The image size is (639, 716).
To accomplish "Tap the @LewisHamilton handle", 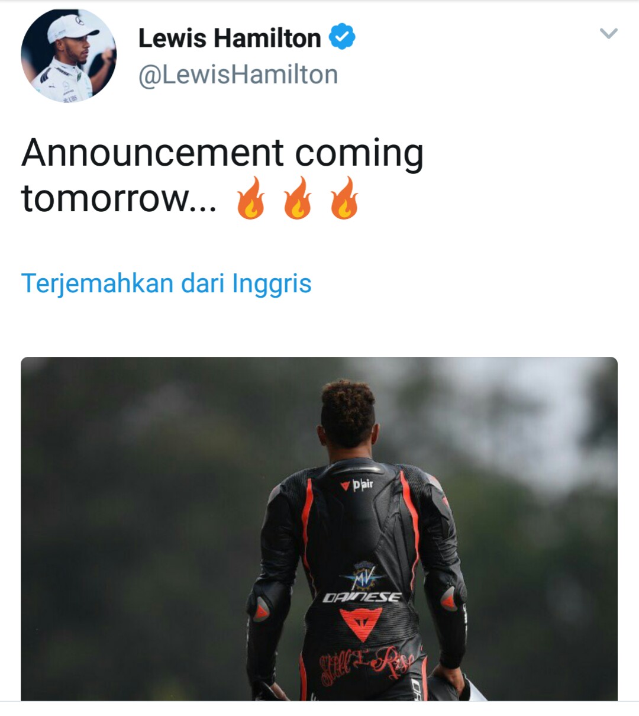I will (x=238, y=75).
